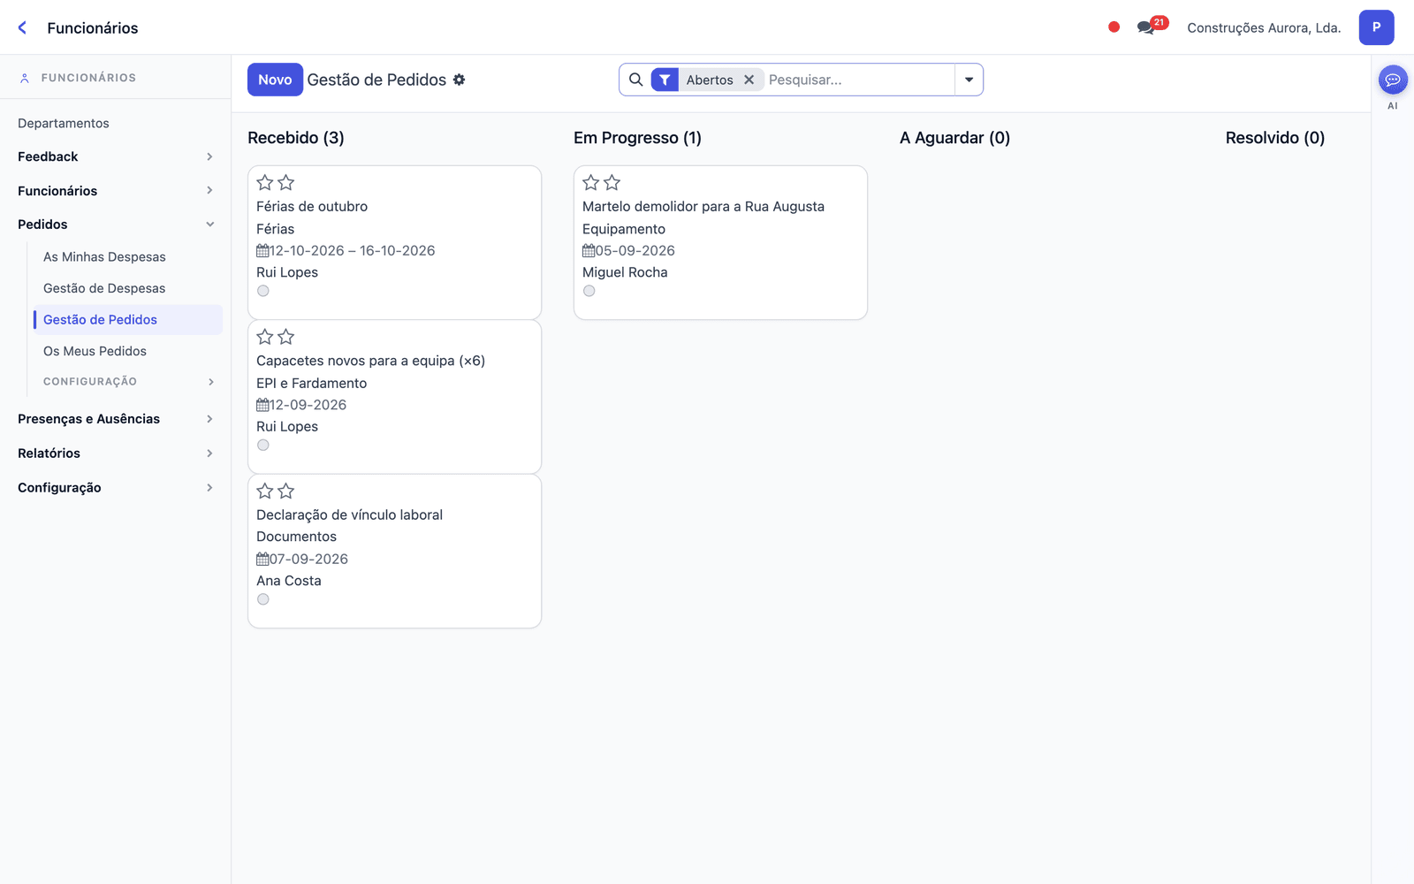Expand Presenças e Ausências
The image size is (1414, 884).
point(115,419)
